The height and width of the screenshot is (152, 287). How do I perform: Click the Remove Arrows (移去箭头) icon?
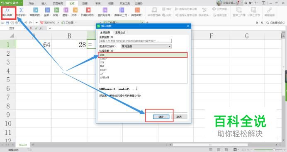[204, 10]
